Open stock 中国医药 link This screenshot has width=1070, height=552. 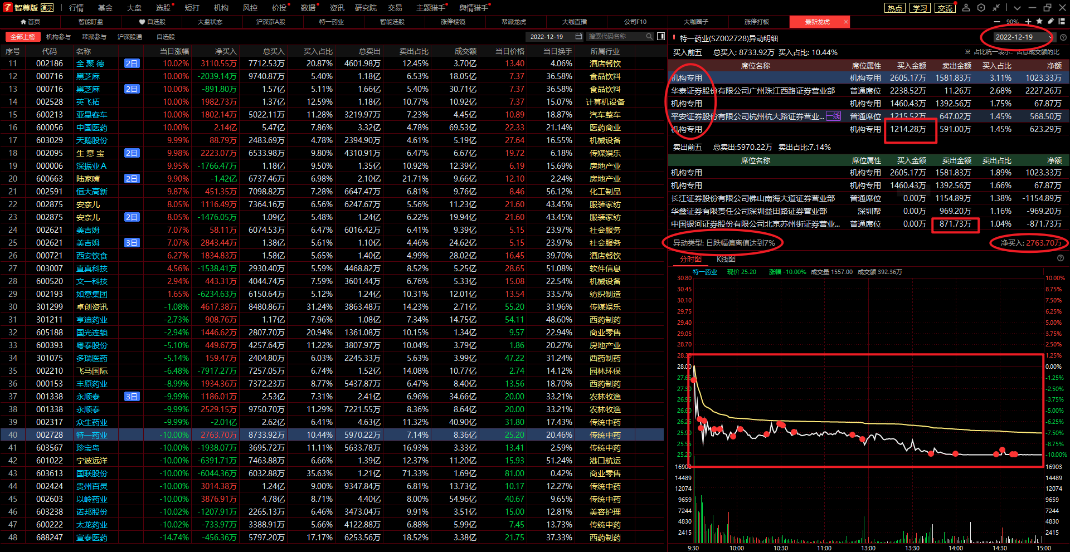pos(92,128)
